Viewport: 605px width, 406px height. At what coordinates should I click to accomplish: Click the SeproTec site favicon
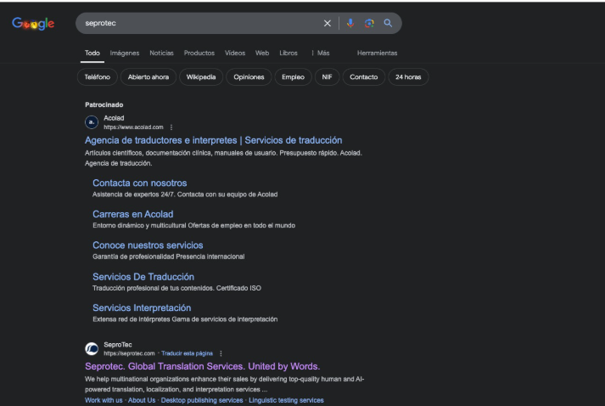click(x=92, y=348)
